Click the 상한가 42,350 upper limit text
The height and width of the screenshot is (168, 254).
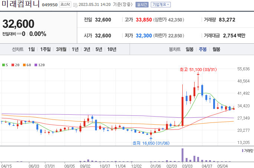169,20
